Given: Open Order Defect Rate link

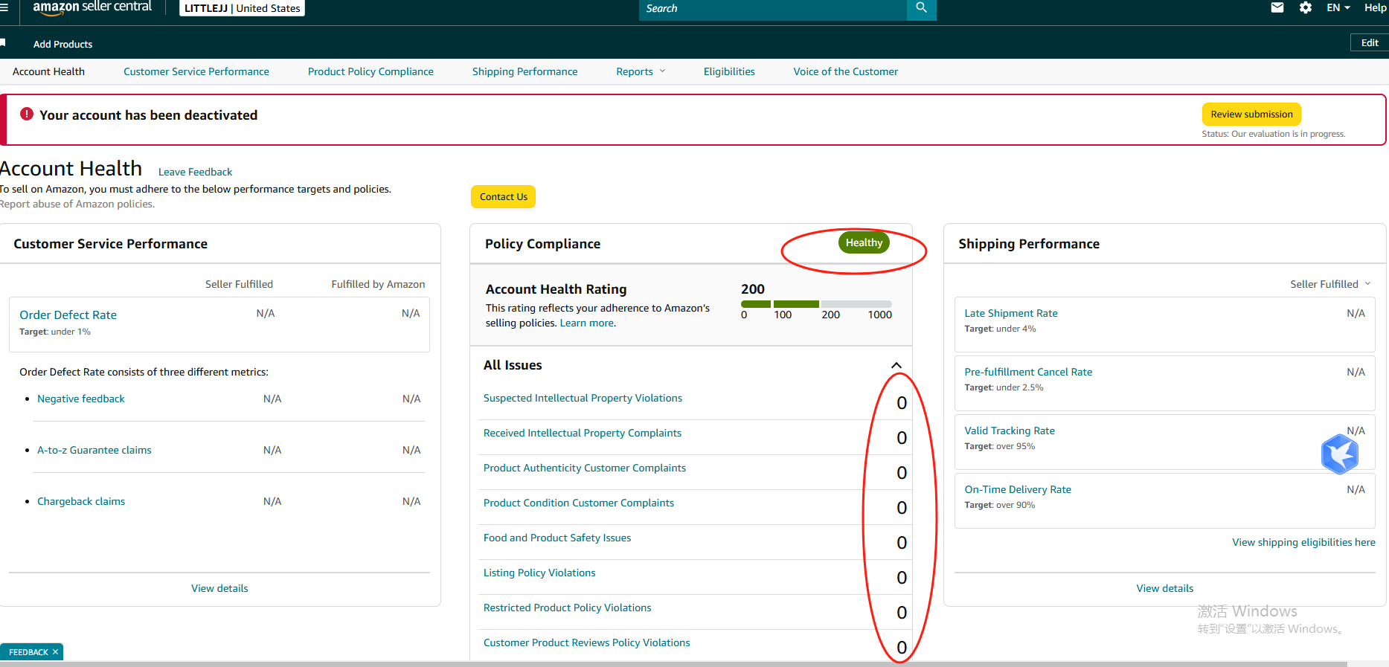Looking at the screenshot, I should [68, 315].
